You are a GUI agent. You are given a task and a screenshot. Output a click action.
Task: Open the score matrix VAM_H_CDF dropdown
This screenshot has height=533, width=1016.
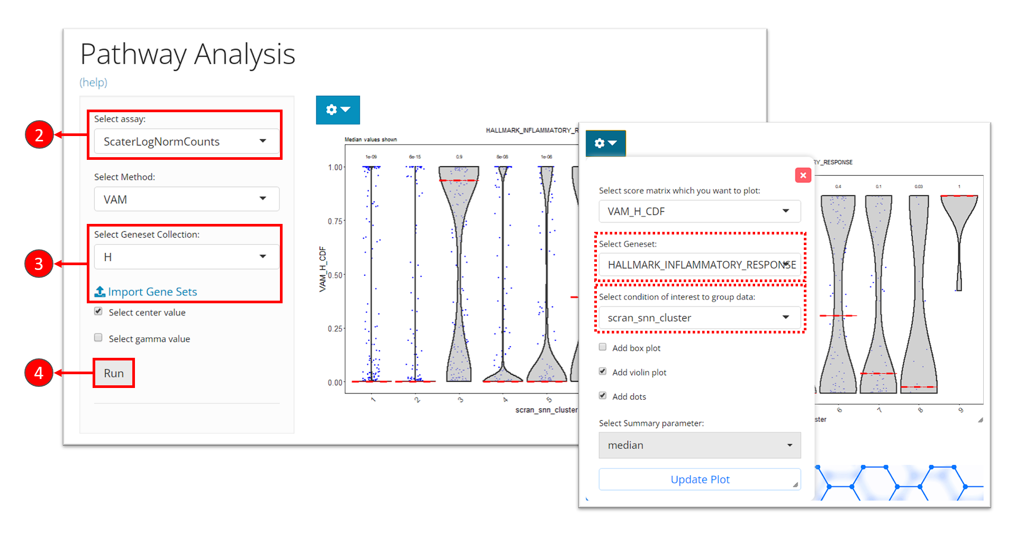click(x=699, y=211)
